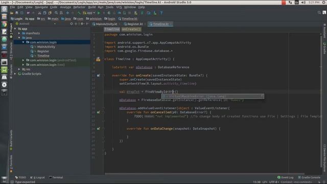The image size is (327, 184).
Task: Expand Gradle Scripts node
Action: (x=15, y=74)
